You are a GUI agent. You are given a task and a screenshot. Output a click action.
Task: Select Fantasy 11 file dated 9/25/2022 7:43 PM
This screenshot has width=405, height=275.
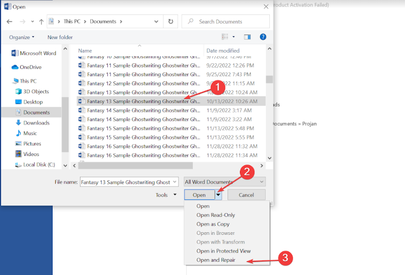pyautogui.click(x=171, y=75)
